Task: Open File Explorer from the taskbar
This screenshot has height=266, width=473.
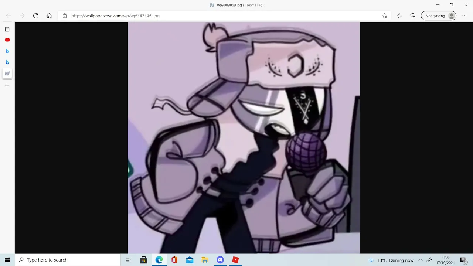Action: (x=205, y=260)
